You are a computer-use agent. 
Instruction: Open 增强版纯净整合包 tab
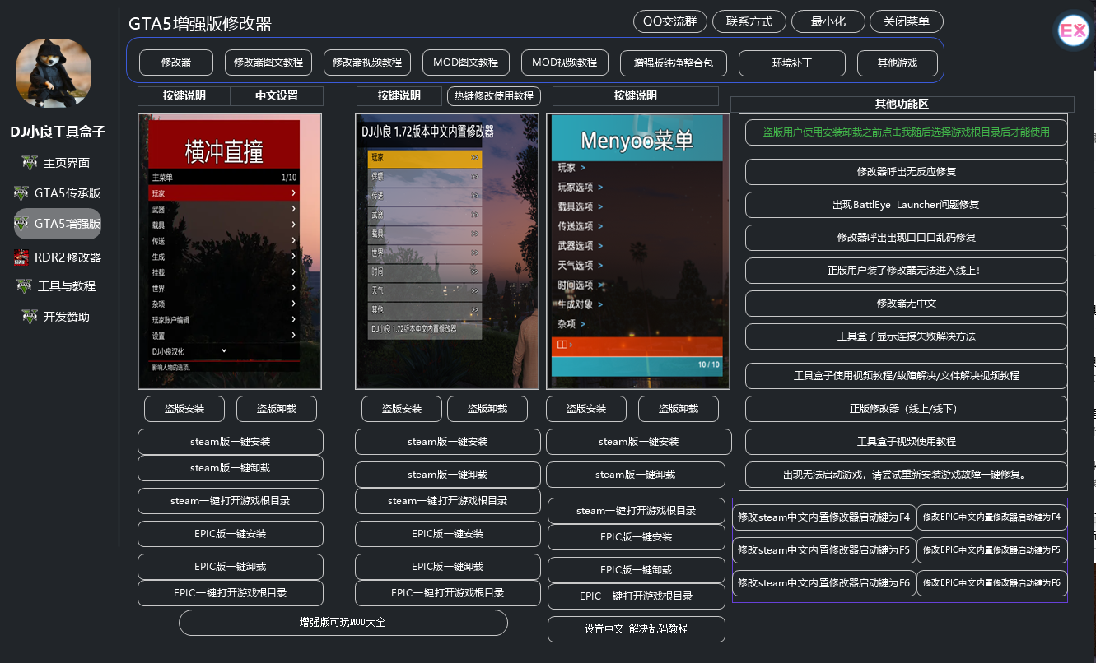(x=674, y=63)
